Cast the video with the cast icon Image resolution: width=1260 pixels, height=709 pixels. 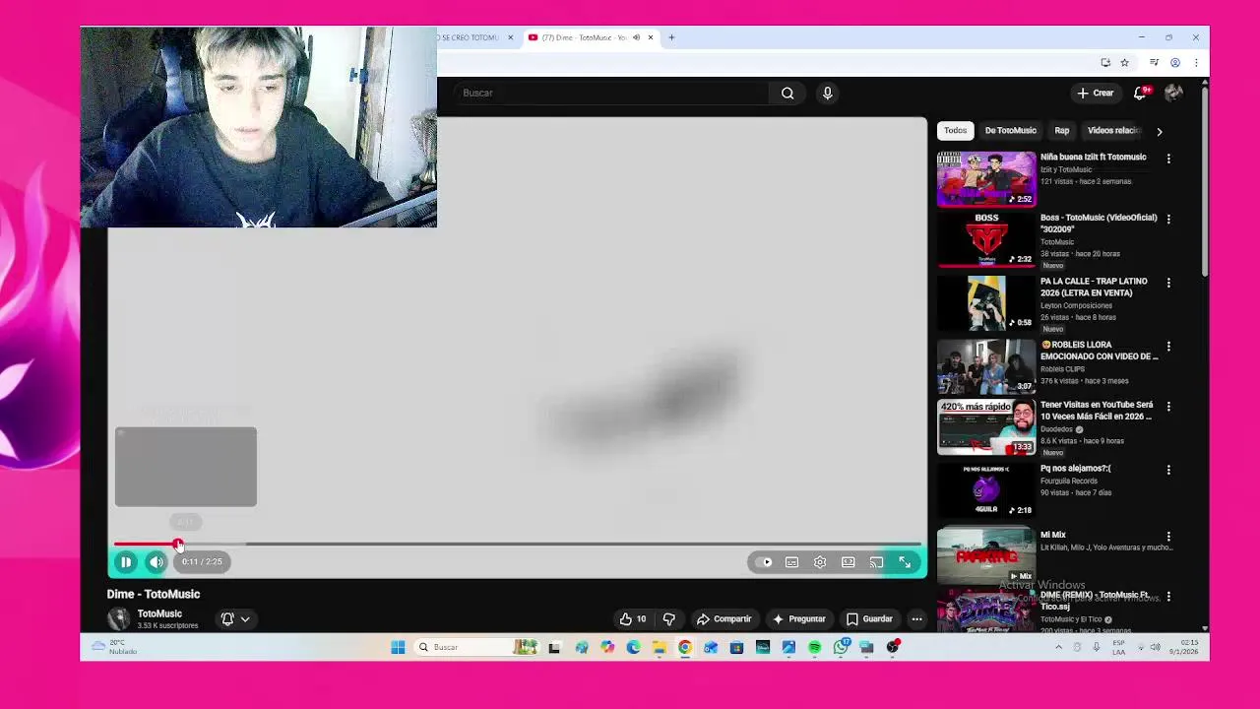click(x=876, y=562)
